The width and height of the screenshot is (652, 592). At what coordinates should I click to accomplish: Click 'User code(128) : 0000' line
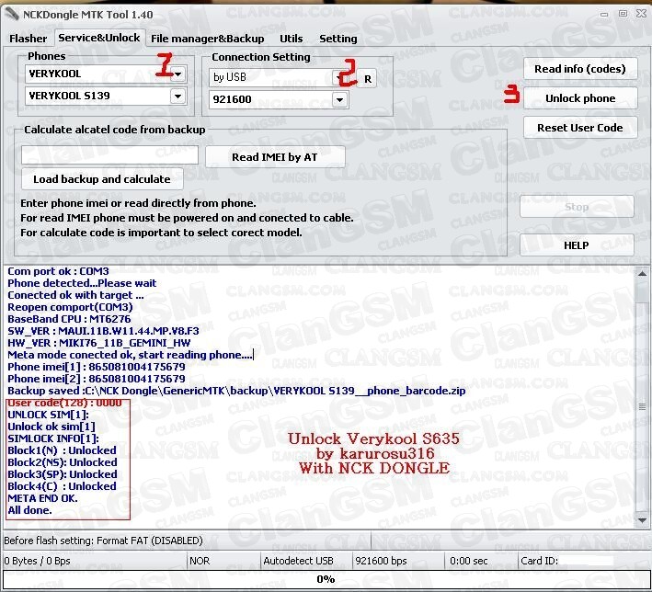[64, 403]
